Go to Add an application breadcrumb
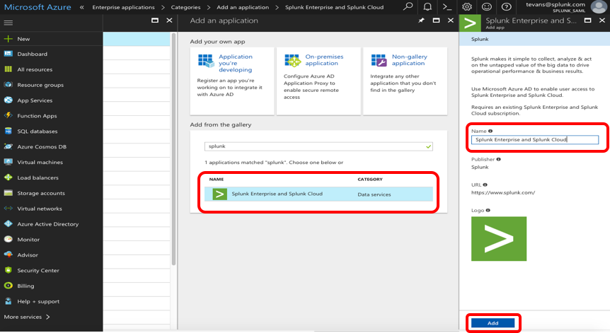 [x=243, y=7]
